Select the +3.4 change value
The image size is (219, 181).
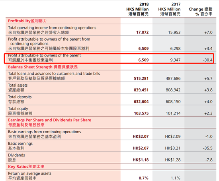(x=208, y=49)
